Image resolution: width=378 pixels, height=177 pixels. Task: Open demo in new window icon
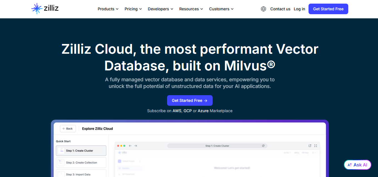click(310, 146)
